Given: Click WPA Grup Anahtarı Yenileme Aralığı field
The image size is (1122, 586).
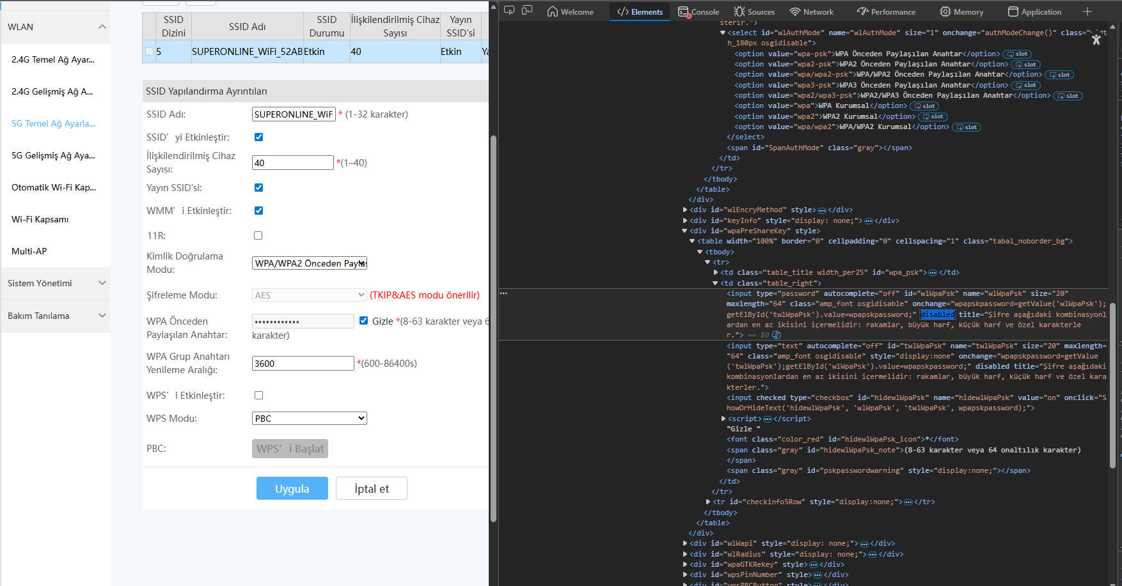Looking at the screenshot, I should click(x=303, y=364).
